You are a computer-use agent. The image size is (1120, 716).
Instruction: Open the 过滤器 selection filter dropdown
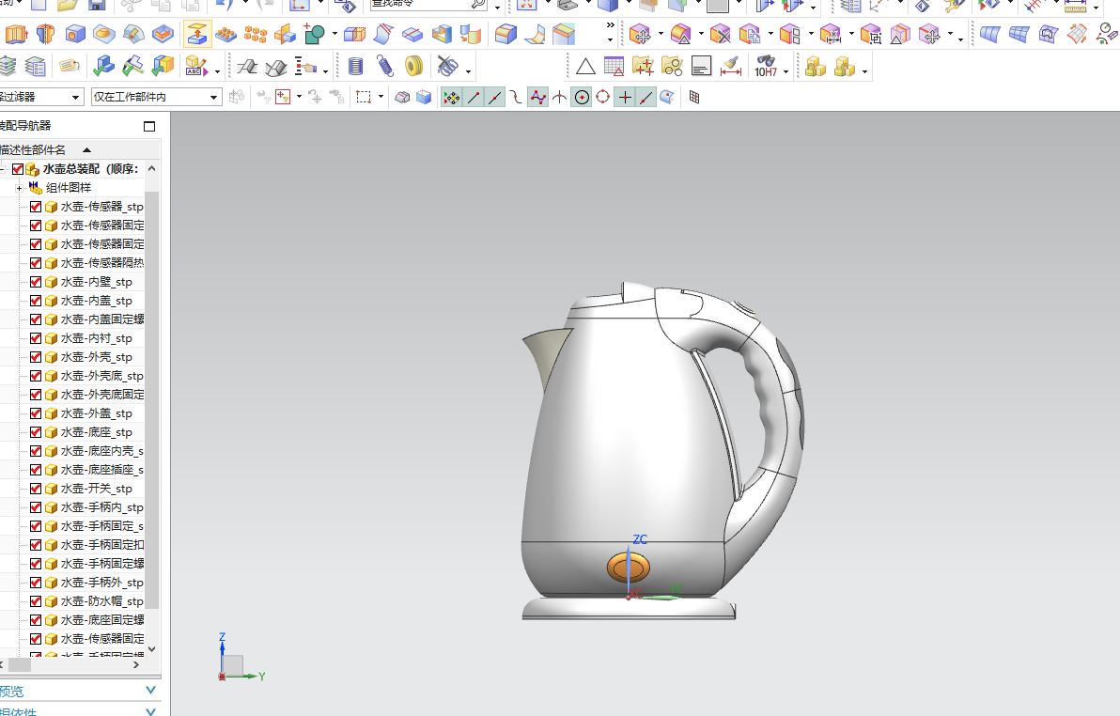click(x=40, y=97)
